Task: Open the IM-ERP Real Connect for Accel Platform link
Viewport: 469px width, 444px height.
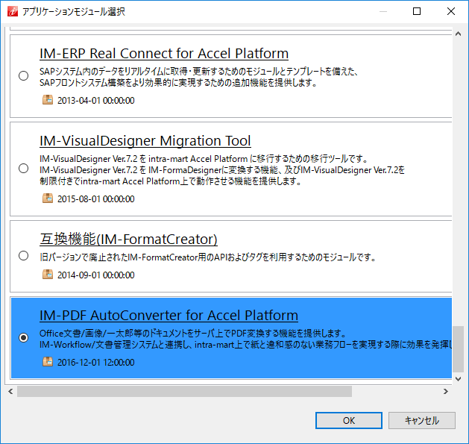Action: pos(164,54)
